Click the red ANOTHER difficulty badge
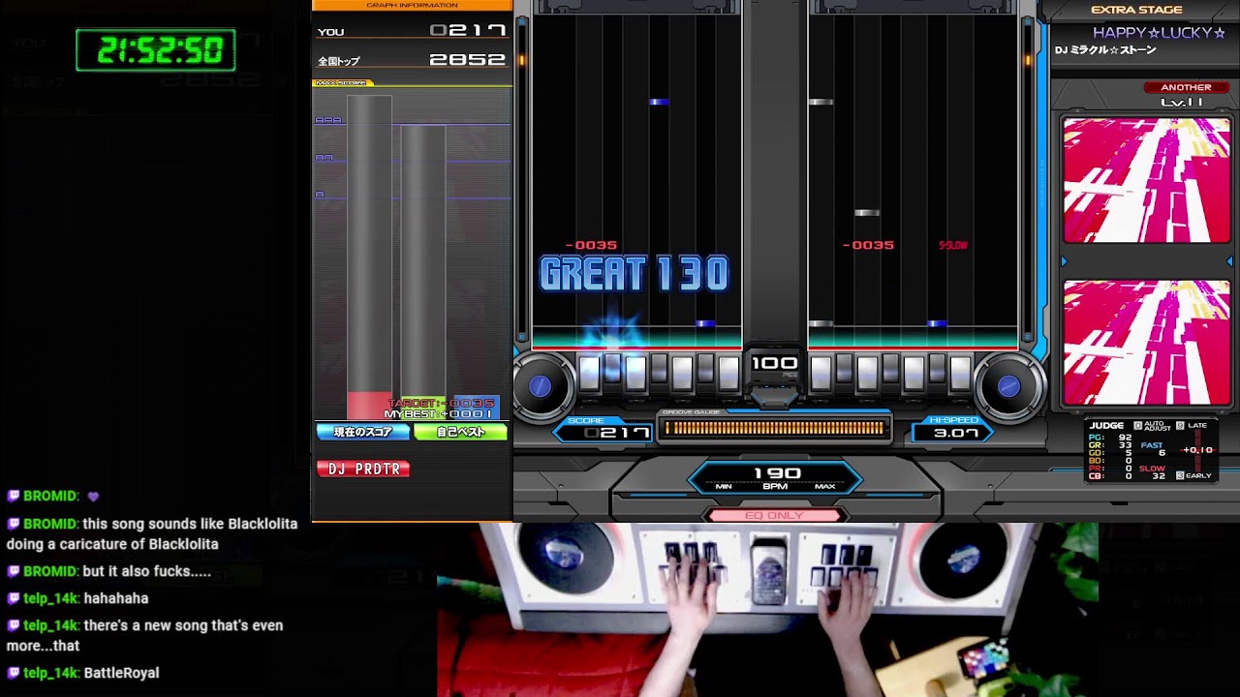 1186,87
